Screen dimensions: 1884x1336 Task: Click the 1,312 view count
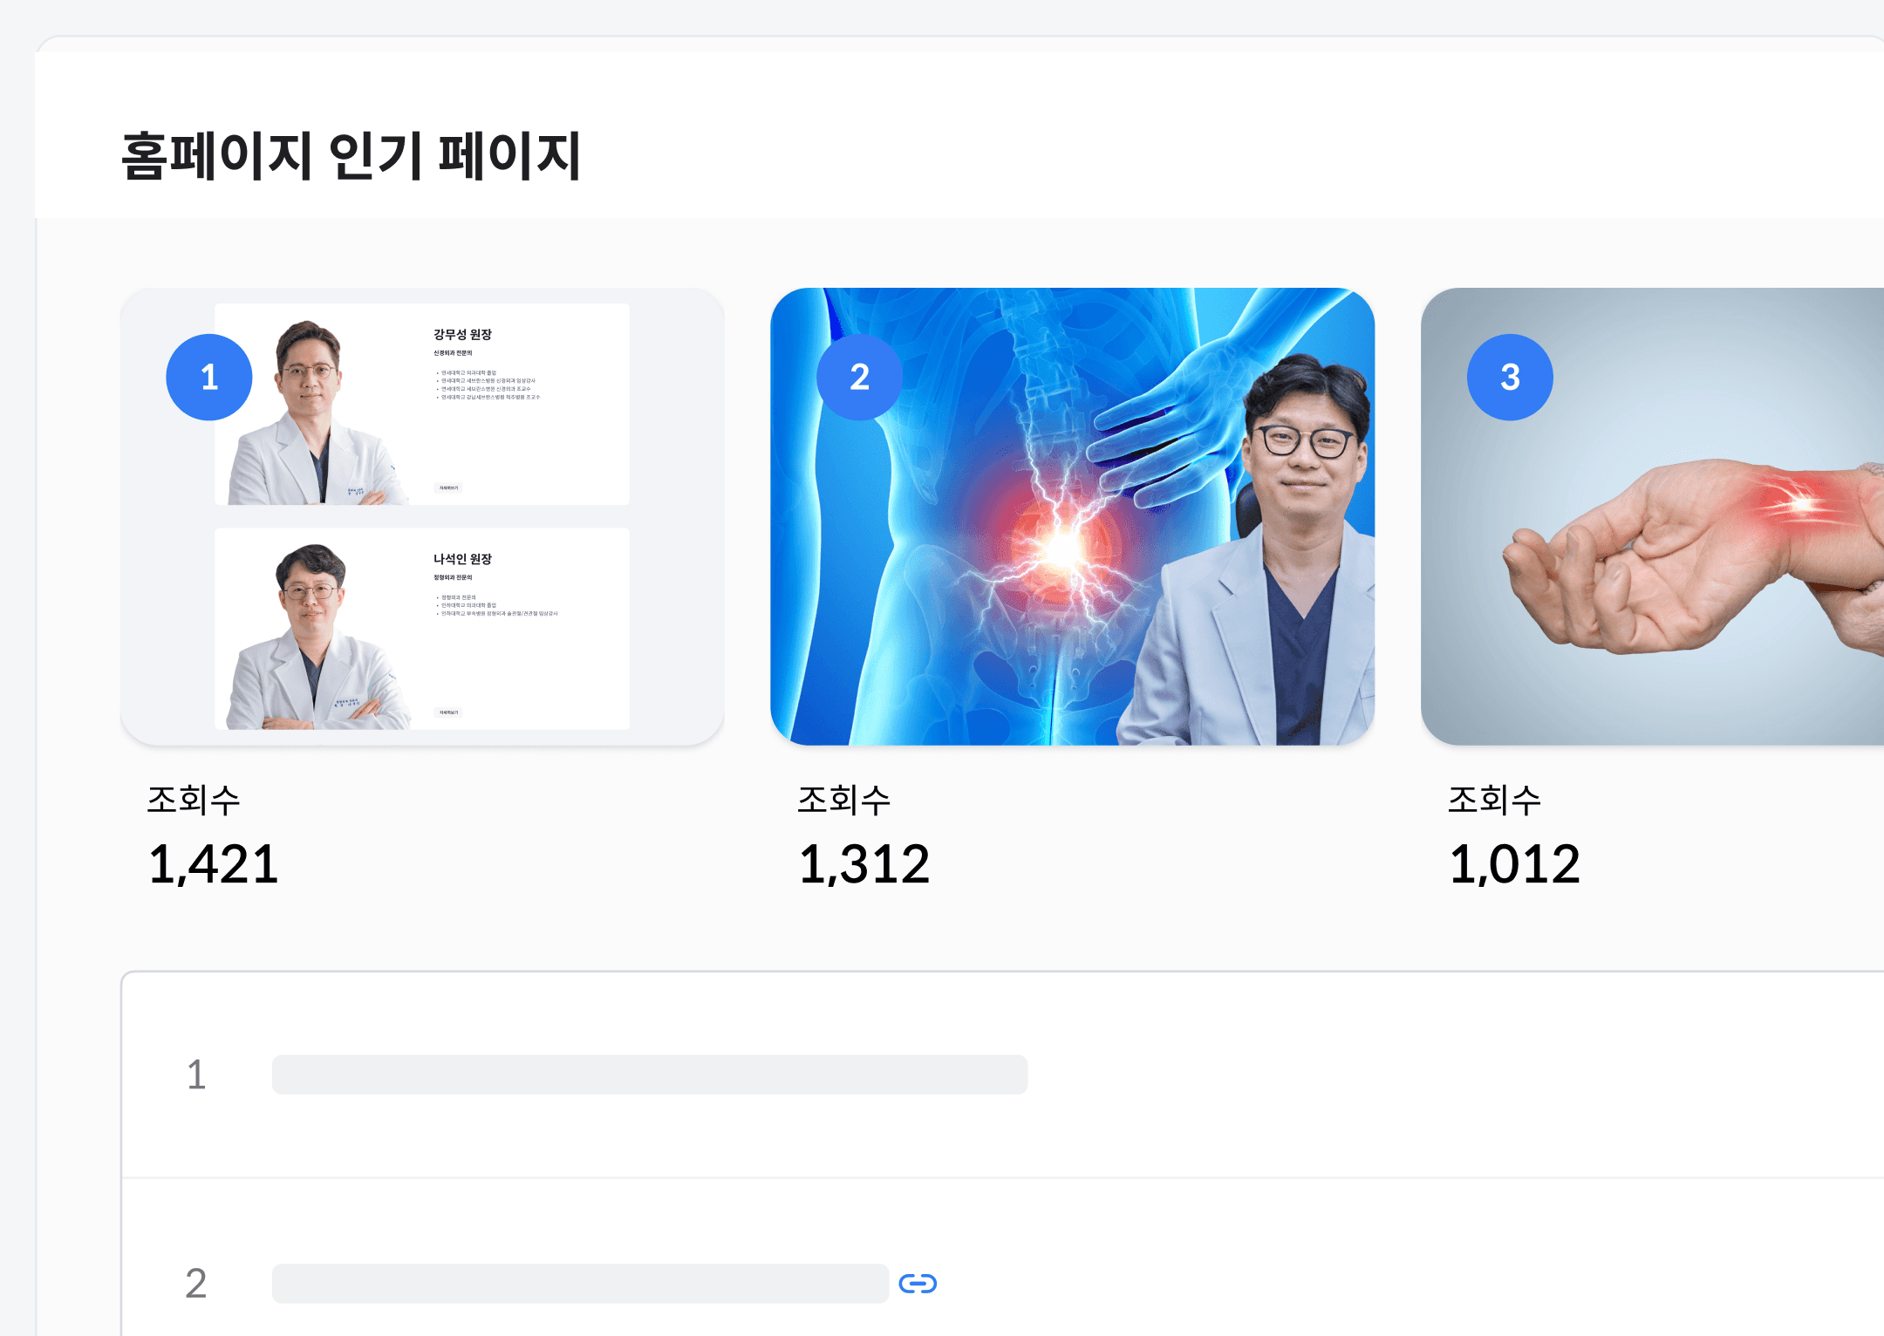[x=864, y=865]
